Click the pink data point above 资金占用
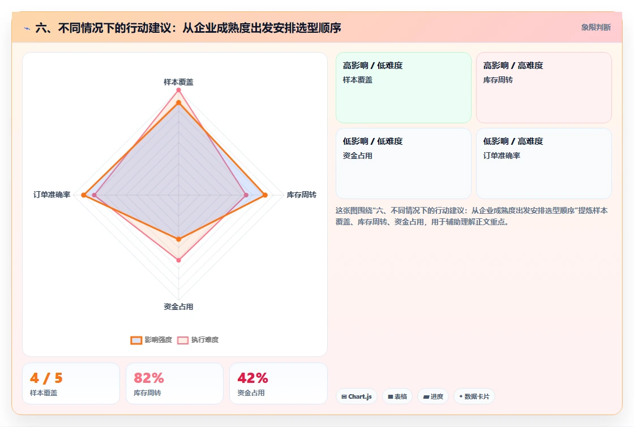 coord(179,260)
